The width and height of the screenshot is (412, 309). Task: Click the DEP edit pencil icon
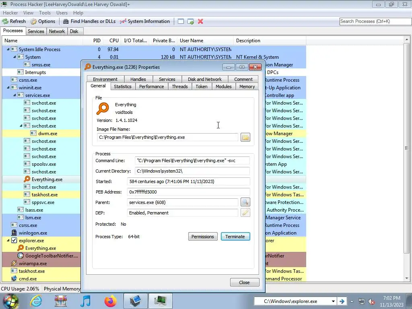coord(245,212)
